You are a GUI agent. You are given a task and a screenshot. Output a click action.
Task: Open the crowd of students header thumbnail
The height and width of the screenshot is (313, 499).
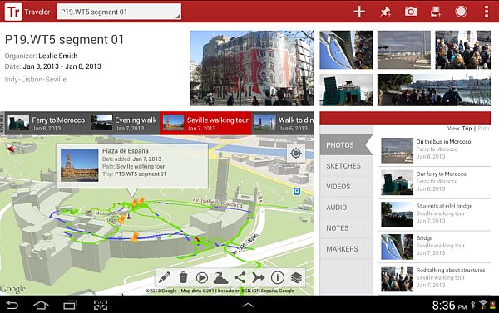coord(462,50)
